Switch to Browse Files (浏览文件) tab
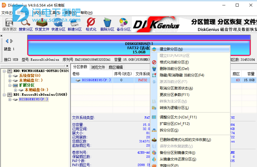This screenshot has width=257, height=167. tap(98, 67)
